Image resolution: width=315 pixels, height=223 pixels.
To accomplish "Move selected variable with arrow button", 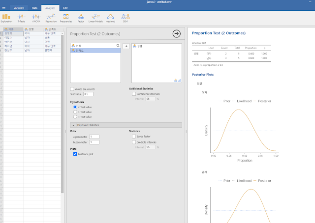I will [126, 46].
